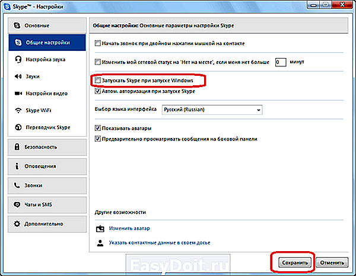Uncheck Предварительно просматривать сообщения checkbox
Image resolution: width=356 pixels, height=276 pixels.
click(x=98, y=139)
